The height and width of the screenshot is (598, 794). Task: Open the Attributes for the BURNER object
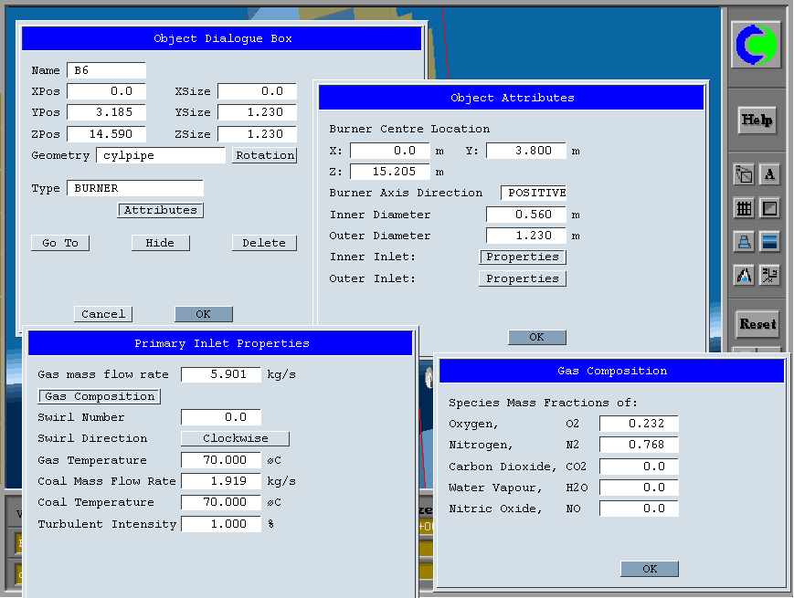(160, 210)
